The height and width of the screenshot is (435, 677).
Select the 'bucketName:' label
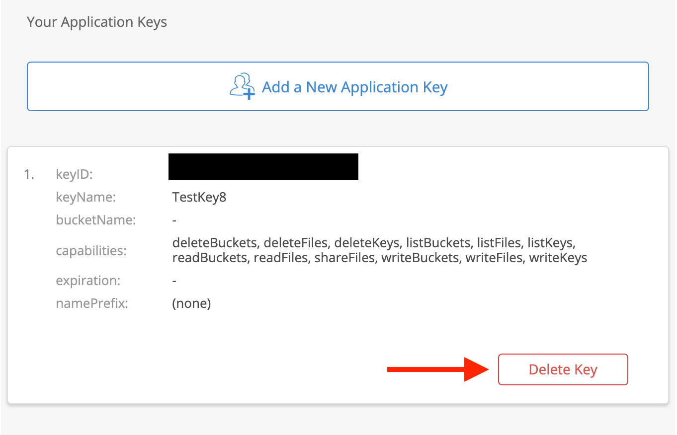coord(96,219)
